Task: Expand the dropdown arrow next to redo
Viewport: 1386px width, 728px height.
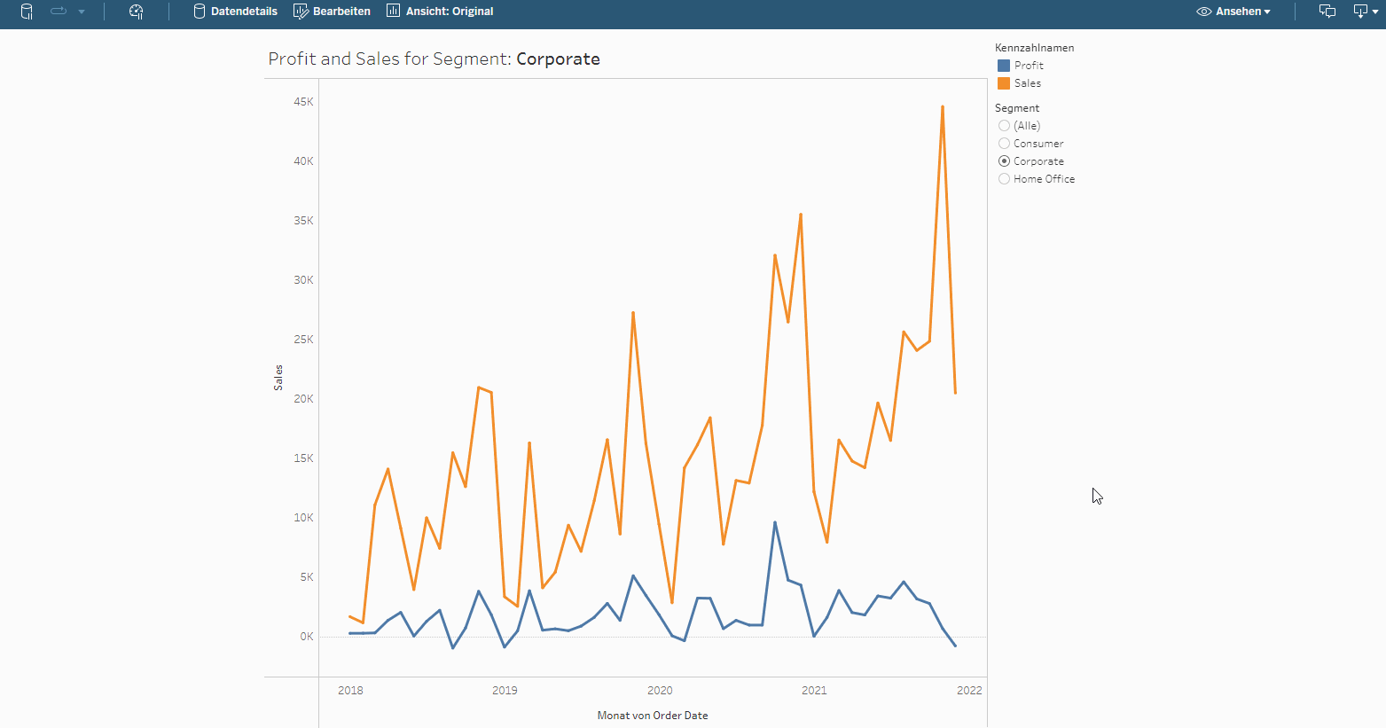Action: (82, 12)
